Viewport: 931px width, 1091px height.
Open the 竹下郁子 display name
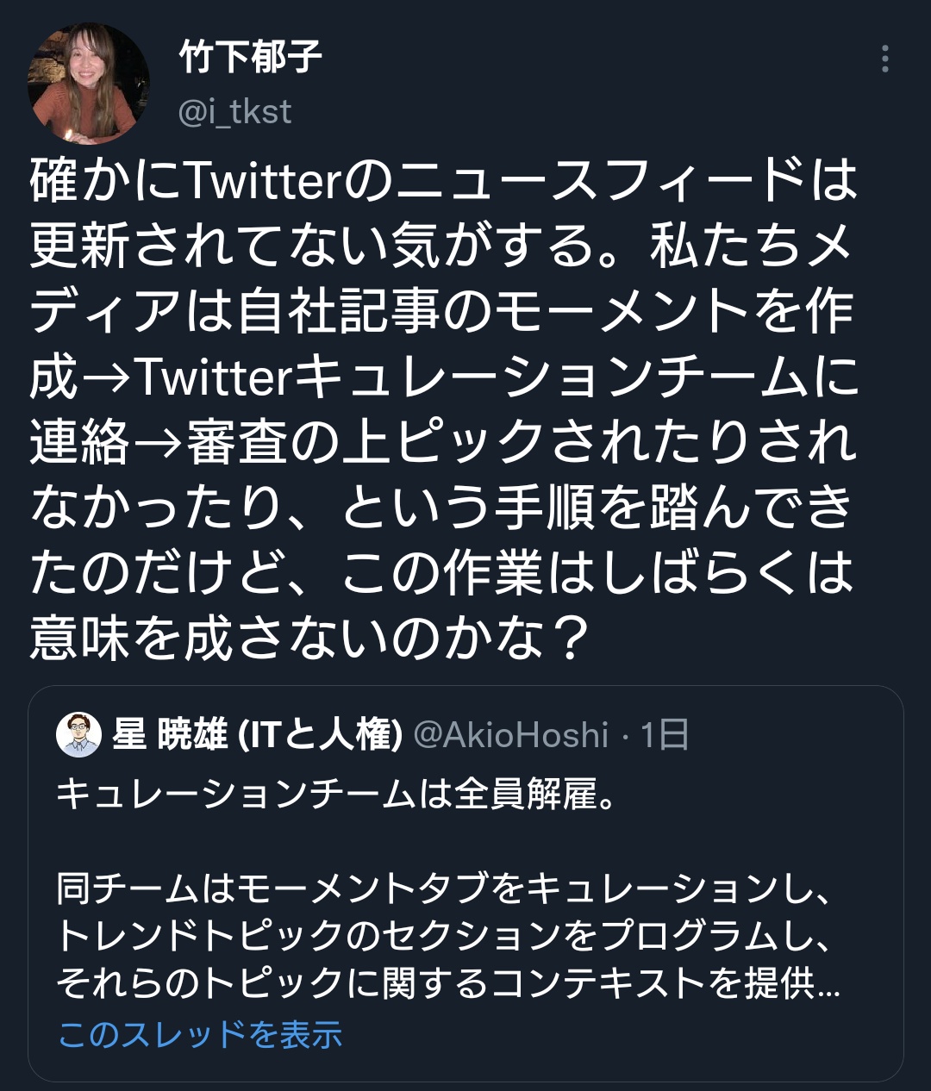pos(251,58)
